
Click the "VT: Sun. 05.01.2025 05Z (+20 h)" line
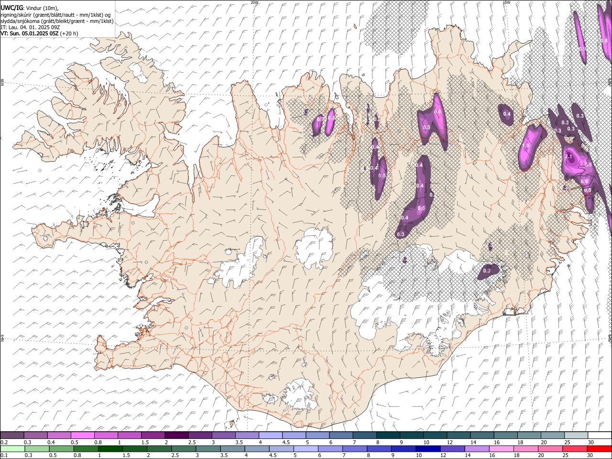coord(39,33)
